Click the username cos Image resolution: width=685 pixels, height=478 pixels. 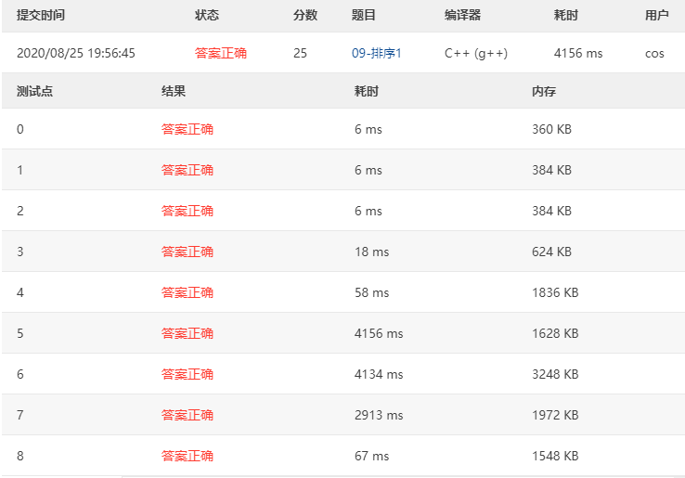pos(654,53)
